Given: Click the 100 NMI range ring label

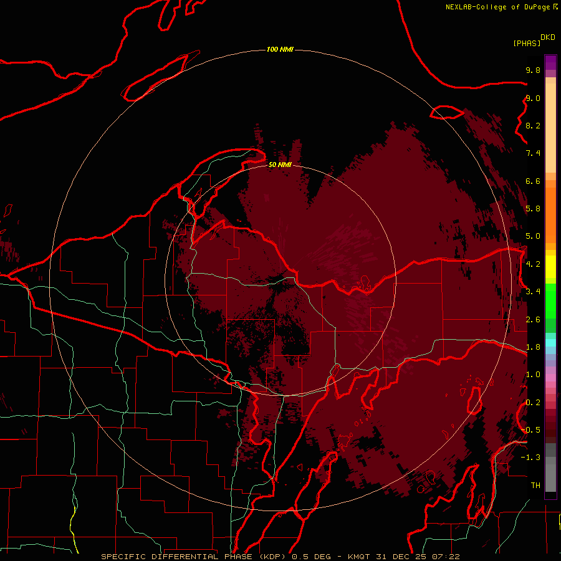Looking at the screenshot, I should click(x=280, y=49).
